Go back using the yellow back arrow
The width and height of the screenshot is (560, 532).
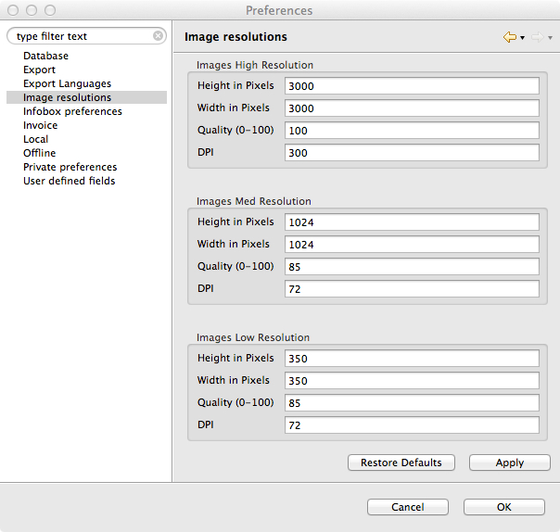point(510,37)
